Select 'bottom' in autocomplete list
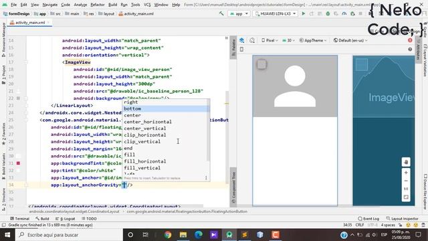 coord(166,108)
